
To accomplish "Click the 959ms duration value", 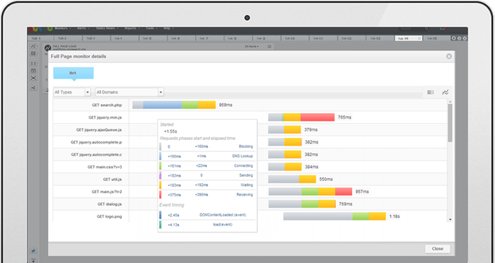I will tap(226, 105).
